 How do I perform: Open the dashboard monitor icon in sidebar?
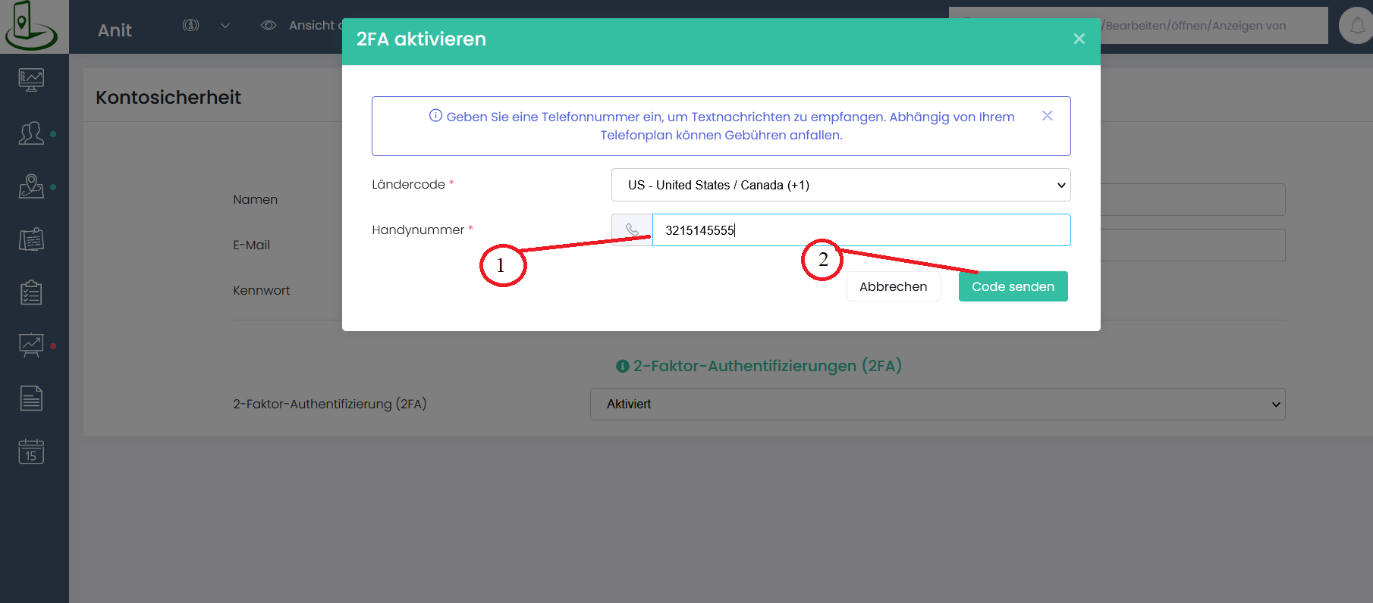31,80
